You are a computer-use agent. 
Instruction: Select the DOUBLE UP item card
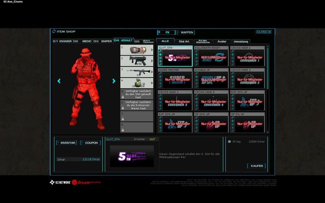[211, 78]
